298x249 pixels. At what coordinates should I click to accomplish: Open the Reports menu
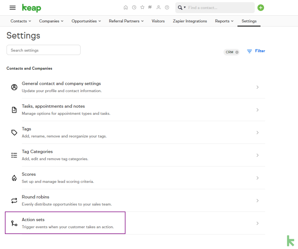224,21
